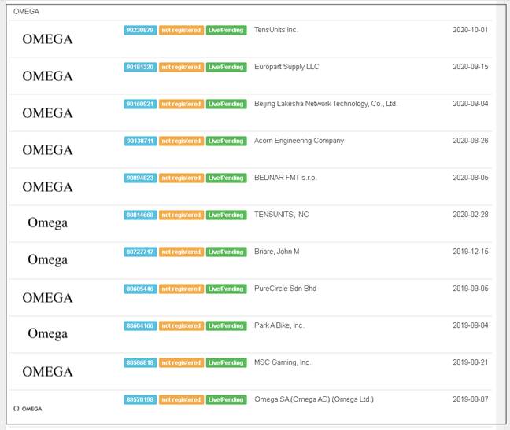Open the serial number badge for MSC Gaming, Inc.

140,362
